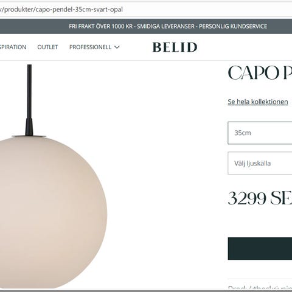Click the CAPO product title heading
Screen dimensions: 292x292
[260, 72]
